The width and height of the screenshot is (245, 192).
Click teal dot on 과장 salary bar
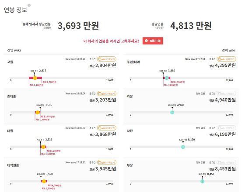pyautogui.click(x=172, y=113)
